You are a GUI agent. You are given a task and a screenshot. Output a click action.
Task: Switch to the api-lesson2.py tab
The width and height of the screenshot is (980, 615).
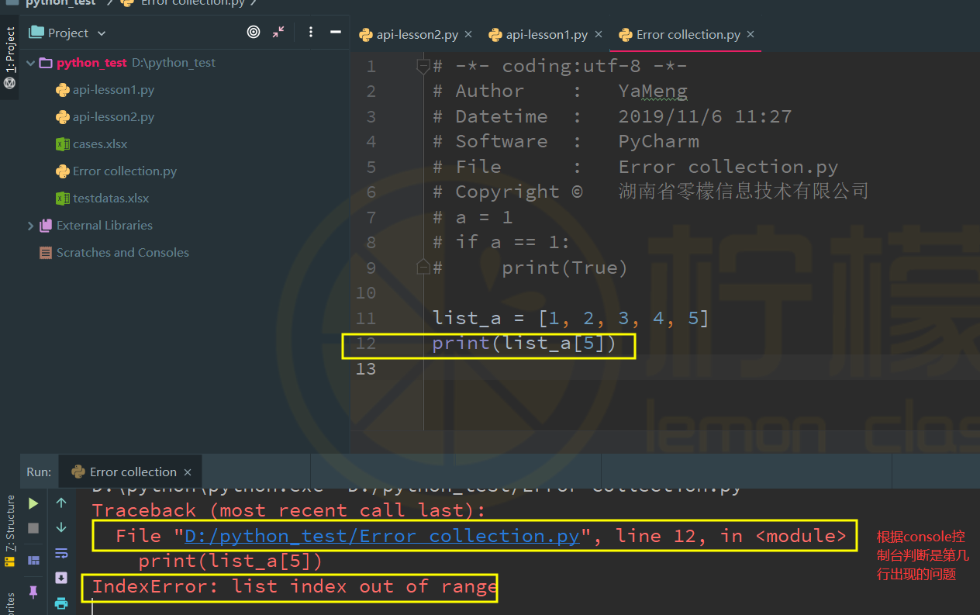click(x=416, y=35)
